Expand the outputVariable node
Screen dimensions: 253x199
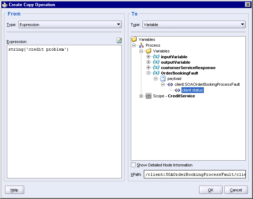tap(148, 62)
